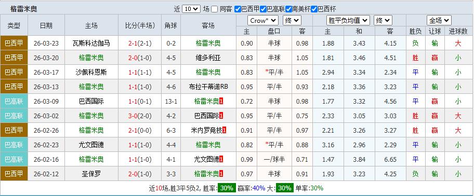
Task: Click the 6.65 away odds value
Action: 390,159
